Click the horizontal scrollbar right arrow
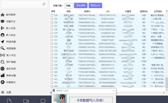Viewport: 168px width, 103px height. click(x=164, y=93)
